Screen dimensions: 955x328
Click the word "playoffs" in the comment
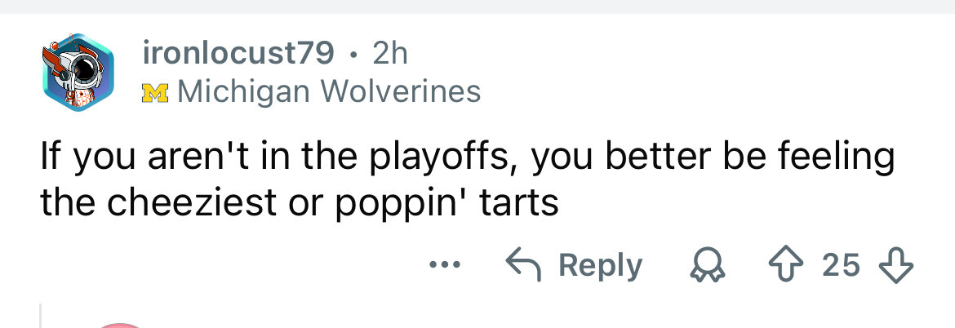[434, 158]
